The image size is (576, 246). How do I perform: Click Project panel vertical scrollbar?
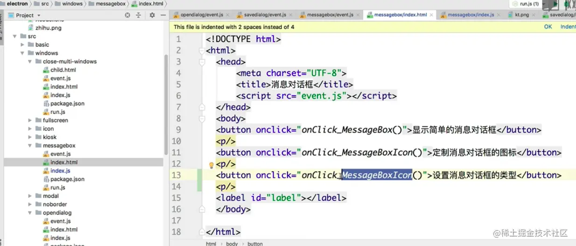166,105
